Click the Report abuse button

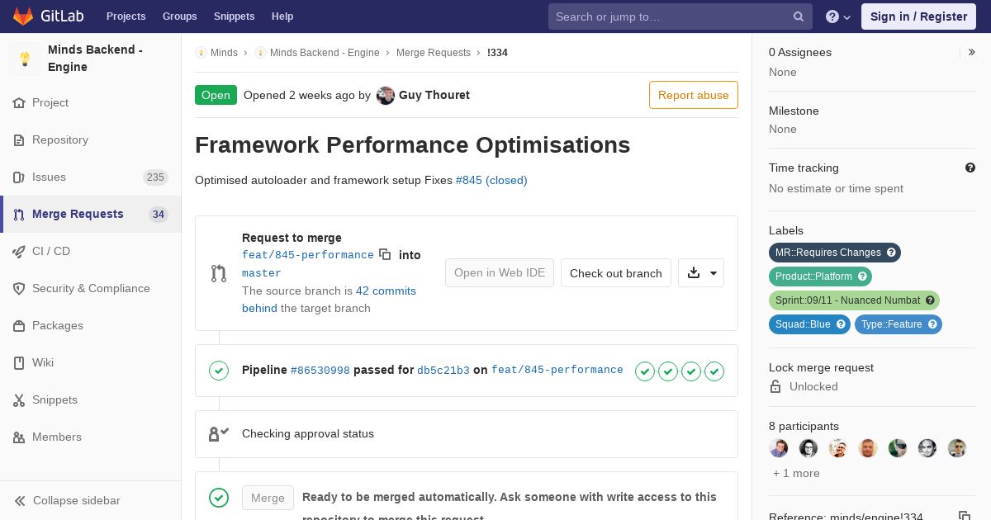click(693, 95)
